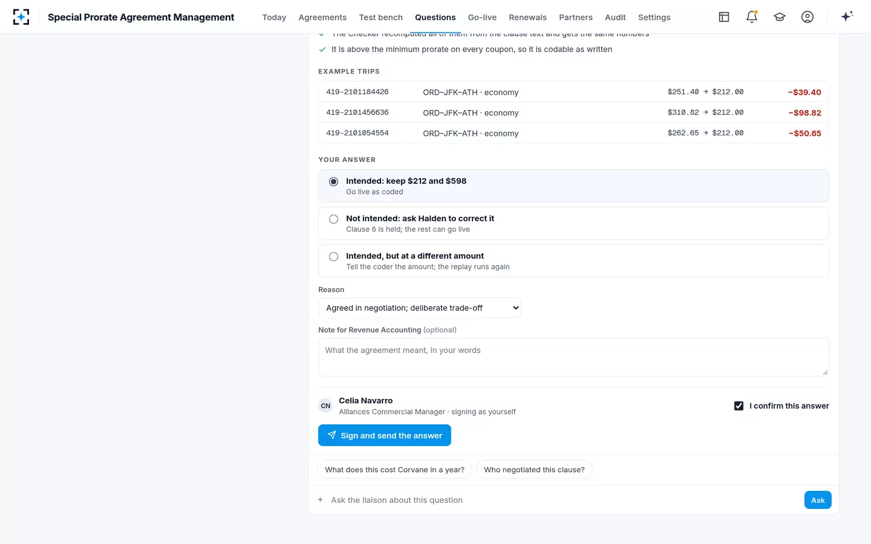Open the user account icon
Image resolution: width=871 pixels, height=544 pixels.
(x=807, y=17)
